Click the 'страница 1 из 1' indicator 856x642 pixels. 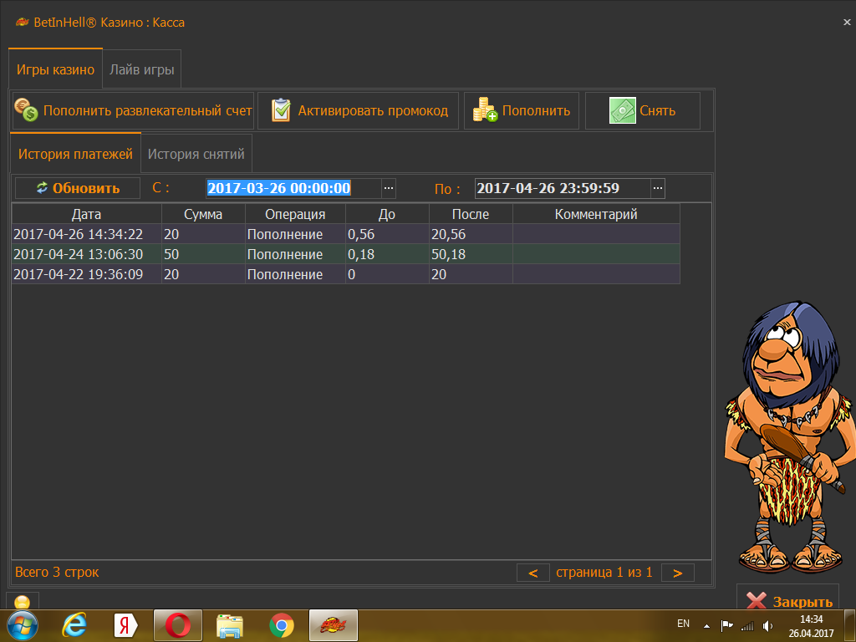pos(604,572)
